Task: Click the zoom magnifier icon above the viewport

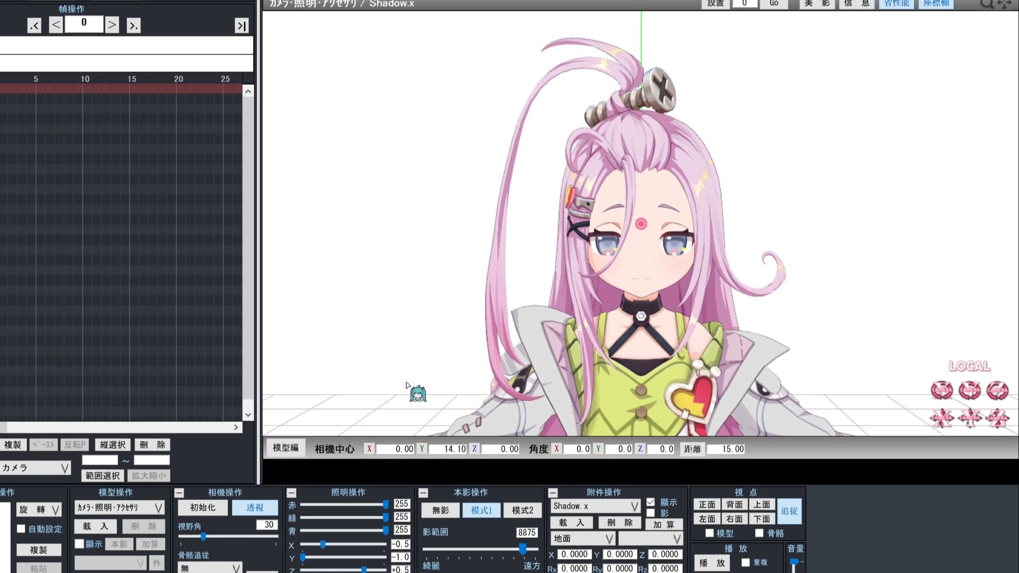Action: coord(986,4)
